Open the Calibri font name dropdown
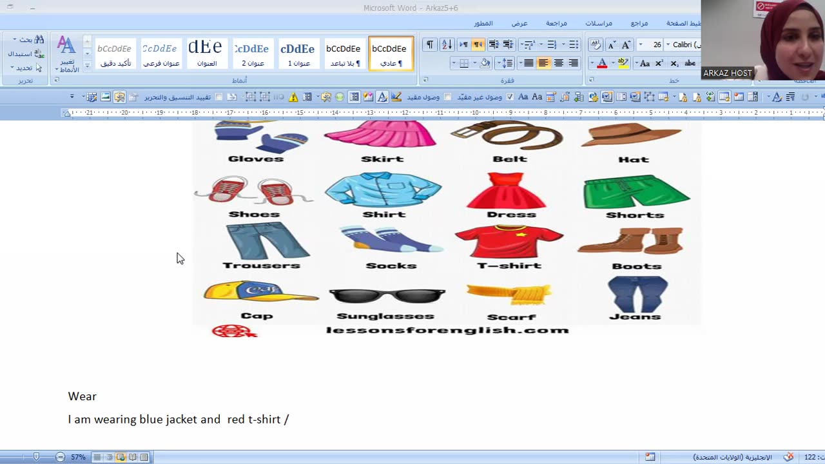This screenshot has width=825, height=464. [x=668, y=44]
